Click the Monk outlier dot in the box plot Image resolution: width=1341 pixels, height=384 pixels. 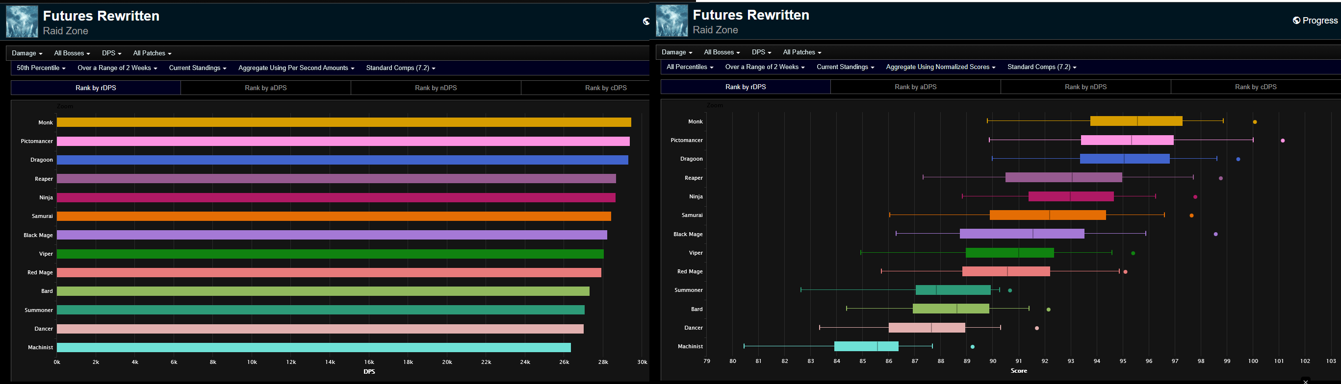click(x=1255, y=122)
